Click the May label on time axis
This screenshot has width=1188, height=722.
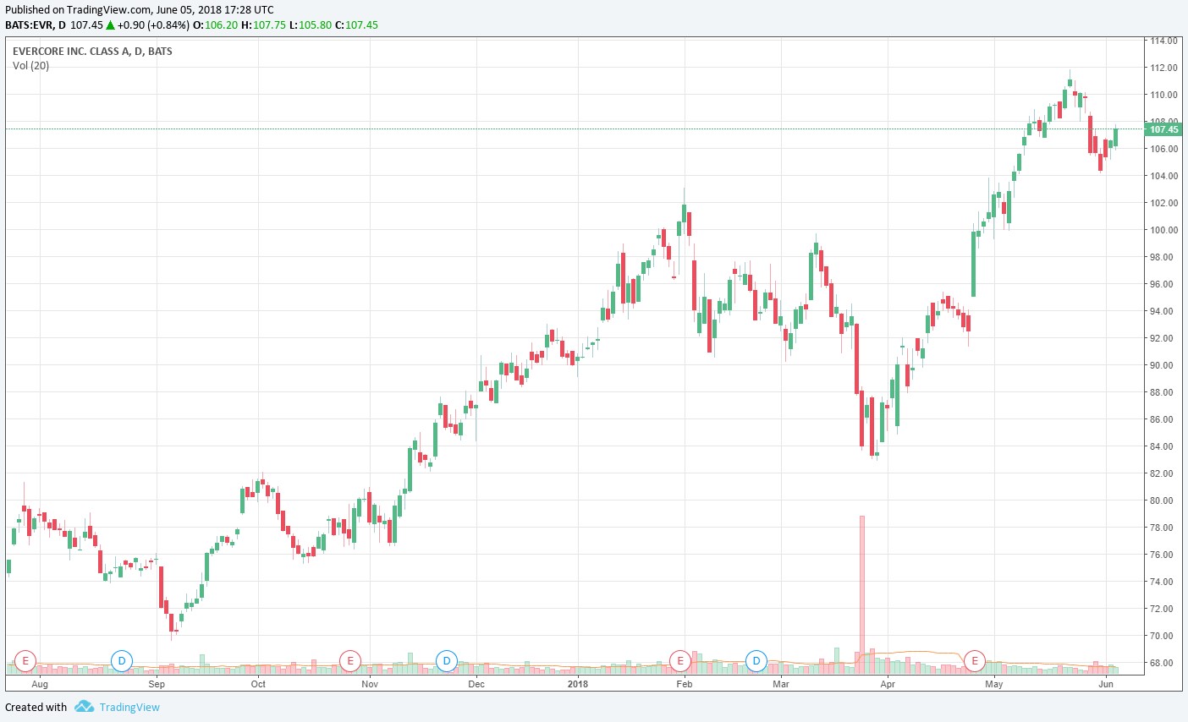tap(994, 684)
